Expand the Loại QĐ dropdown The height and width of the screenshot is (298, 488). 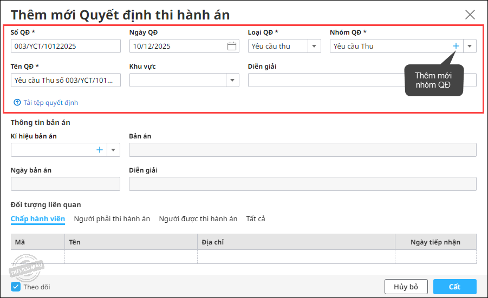click(314, 46)
